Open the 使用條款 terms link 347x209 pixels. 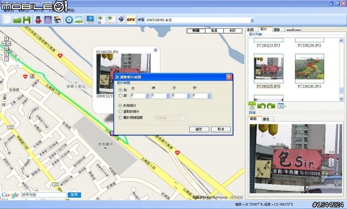click(x=236, y=197)
